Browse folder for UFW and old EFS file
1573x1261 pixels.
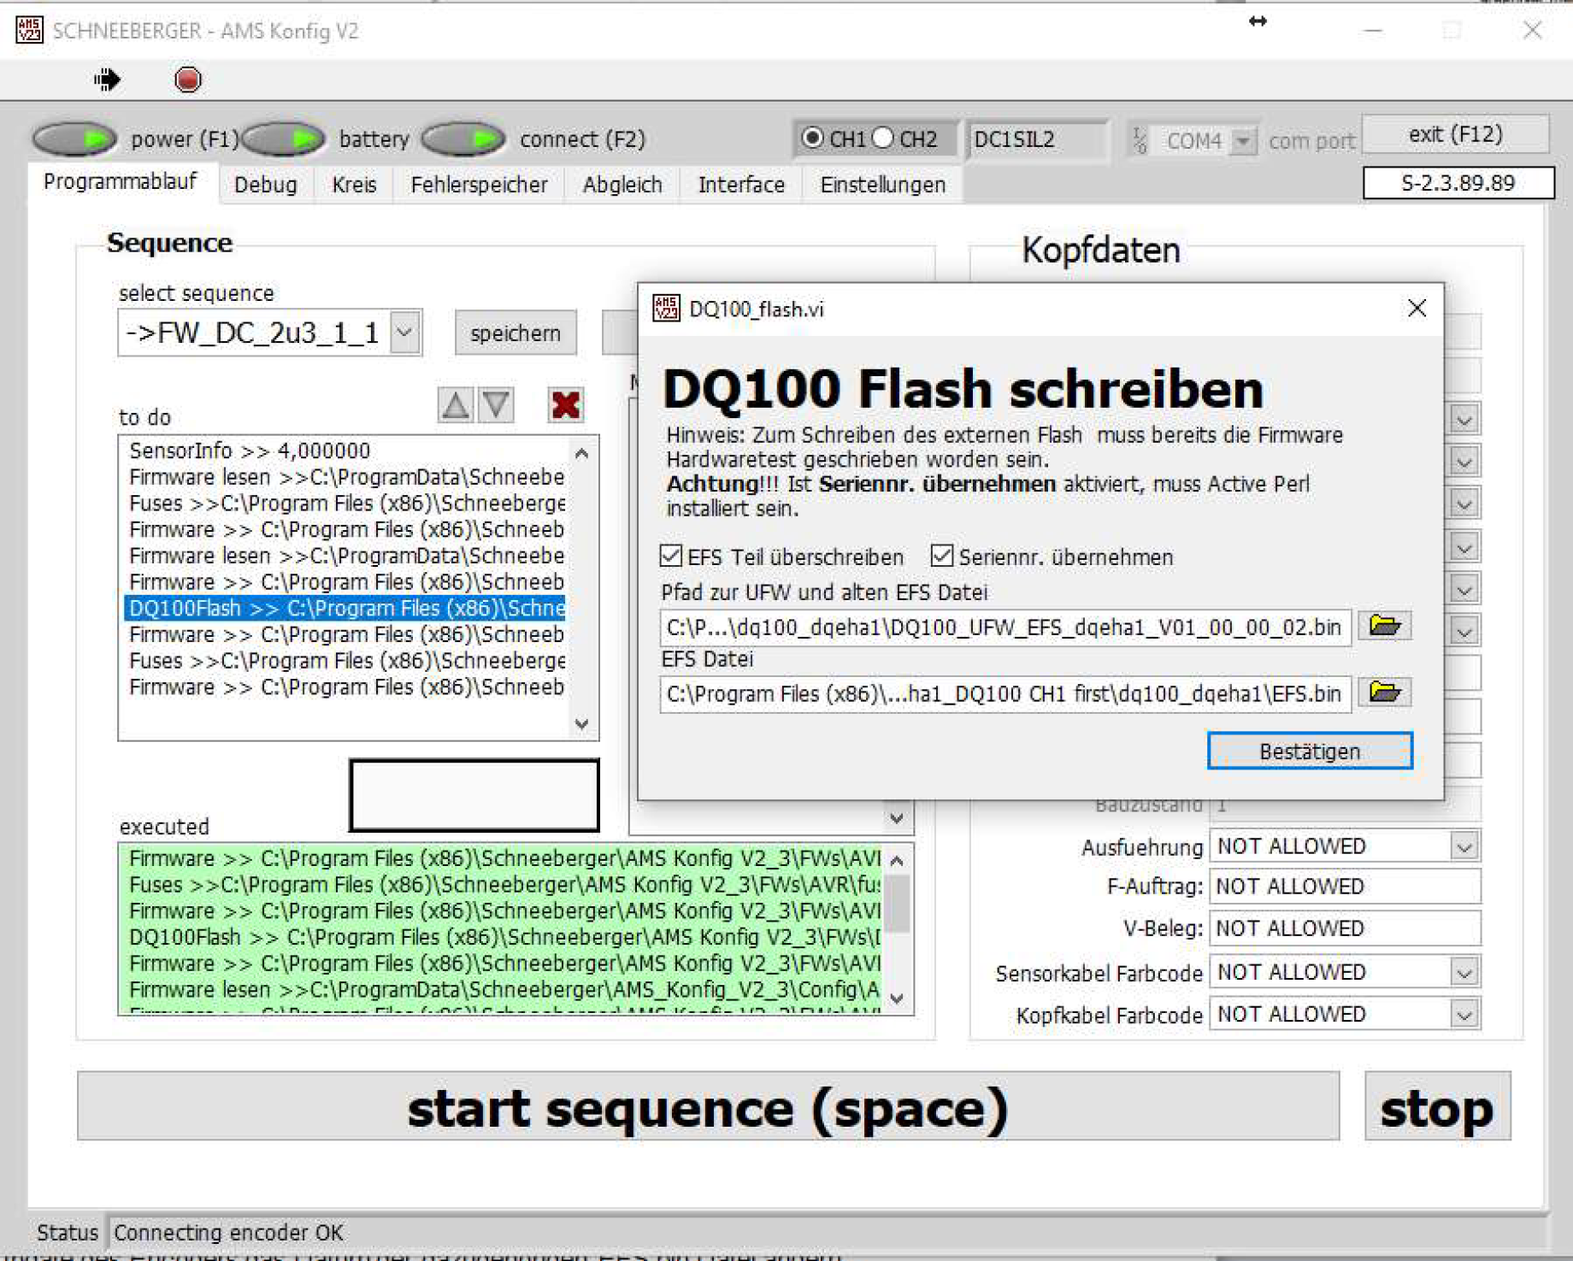coord(1384,626)
